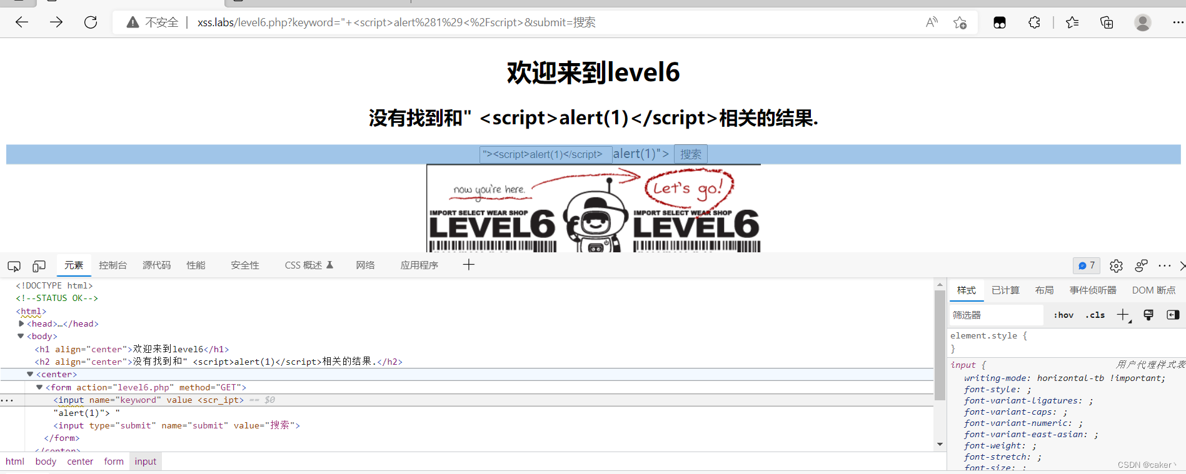Select the 样式 styles tab

click(x=966, y=290)
